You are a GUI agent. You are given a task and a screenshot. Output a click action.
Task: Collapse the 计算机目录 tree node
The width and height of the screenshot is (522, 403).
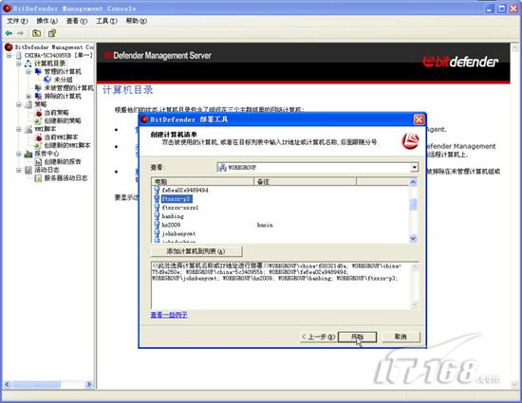pos(19,64)
